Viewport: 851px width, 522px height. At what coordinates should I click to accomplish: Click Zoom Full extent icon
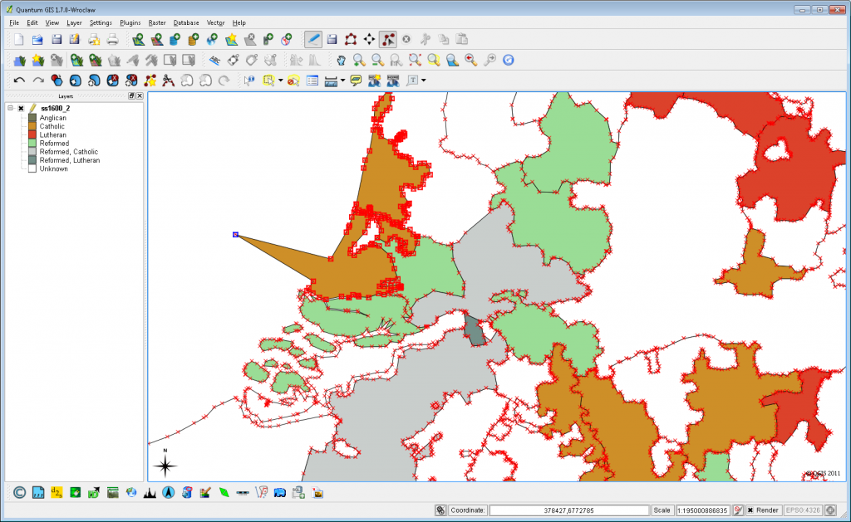[416, 61]
